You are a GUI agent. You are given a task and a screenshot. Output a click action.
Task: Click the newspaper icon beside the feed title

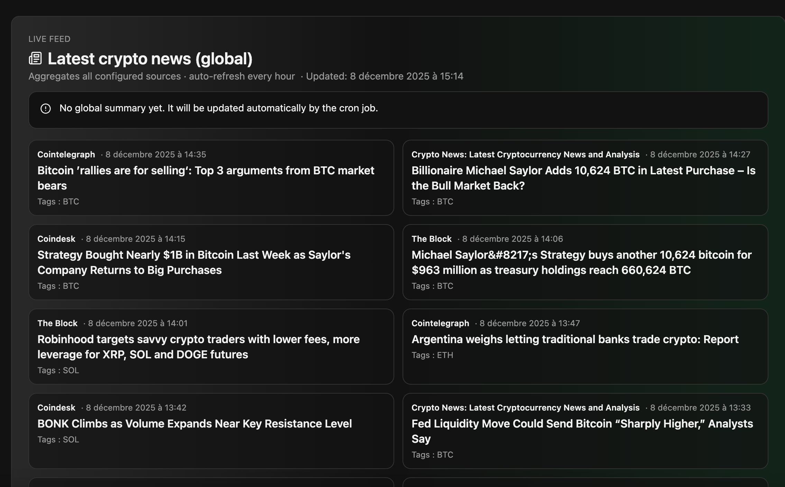pos(36,58)
